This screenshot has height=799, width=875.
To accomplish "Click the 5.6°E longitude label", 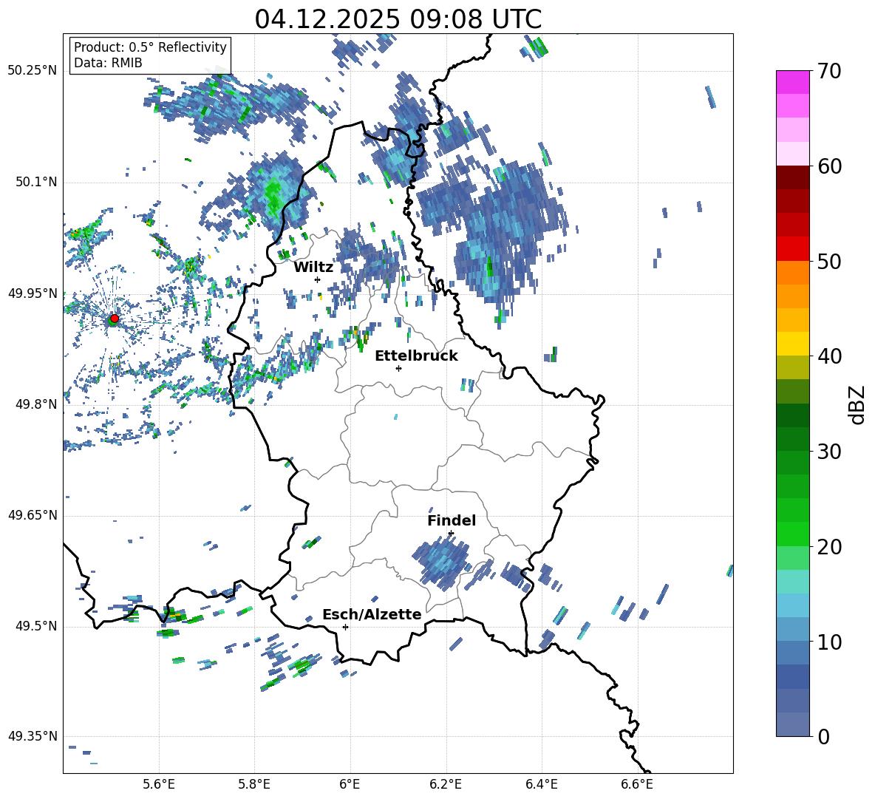I will (x=158, y=784).
